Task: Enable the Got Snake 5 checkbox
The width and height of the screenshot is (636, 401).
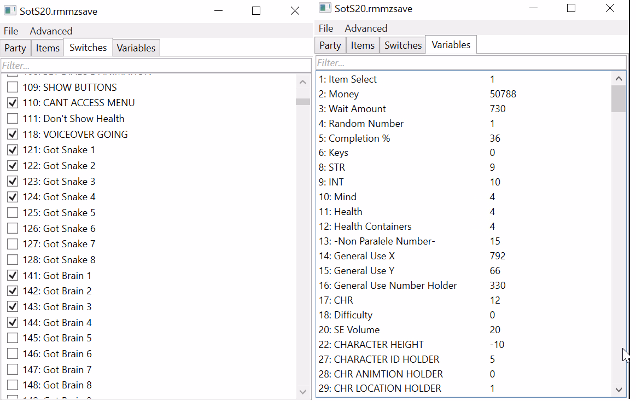Action: 13,213
